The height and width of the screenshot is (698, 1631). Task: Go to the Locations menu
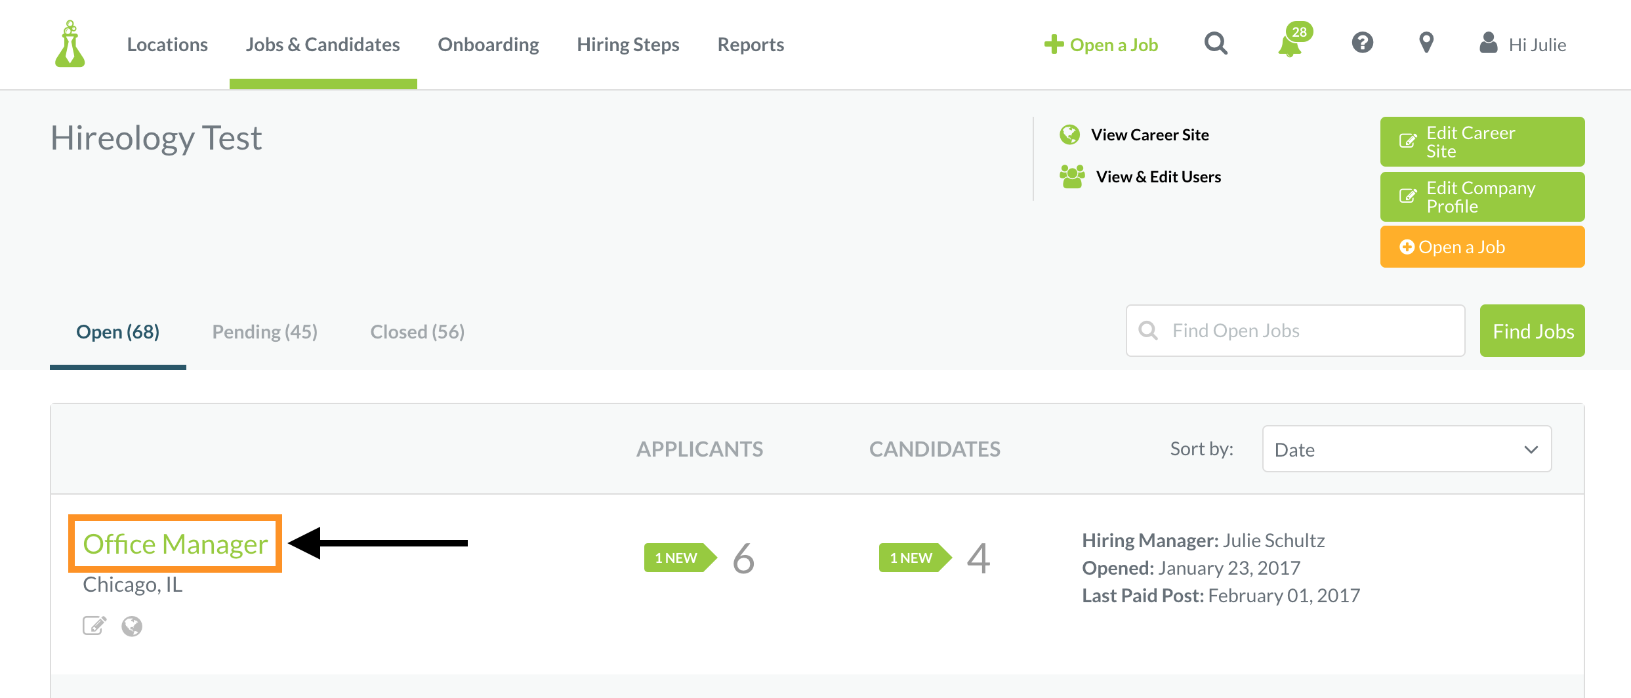tap(167, 45)
